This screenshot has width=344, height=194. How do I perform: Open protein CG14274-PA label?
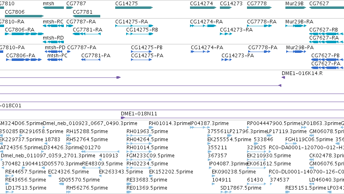[x=207, y=48]
